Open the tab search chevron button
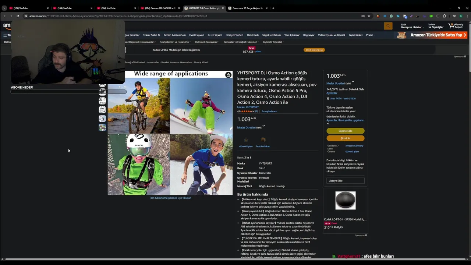Image resolution: width=471 pixels, height=265 pixels. [x=4, y=8]
